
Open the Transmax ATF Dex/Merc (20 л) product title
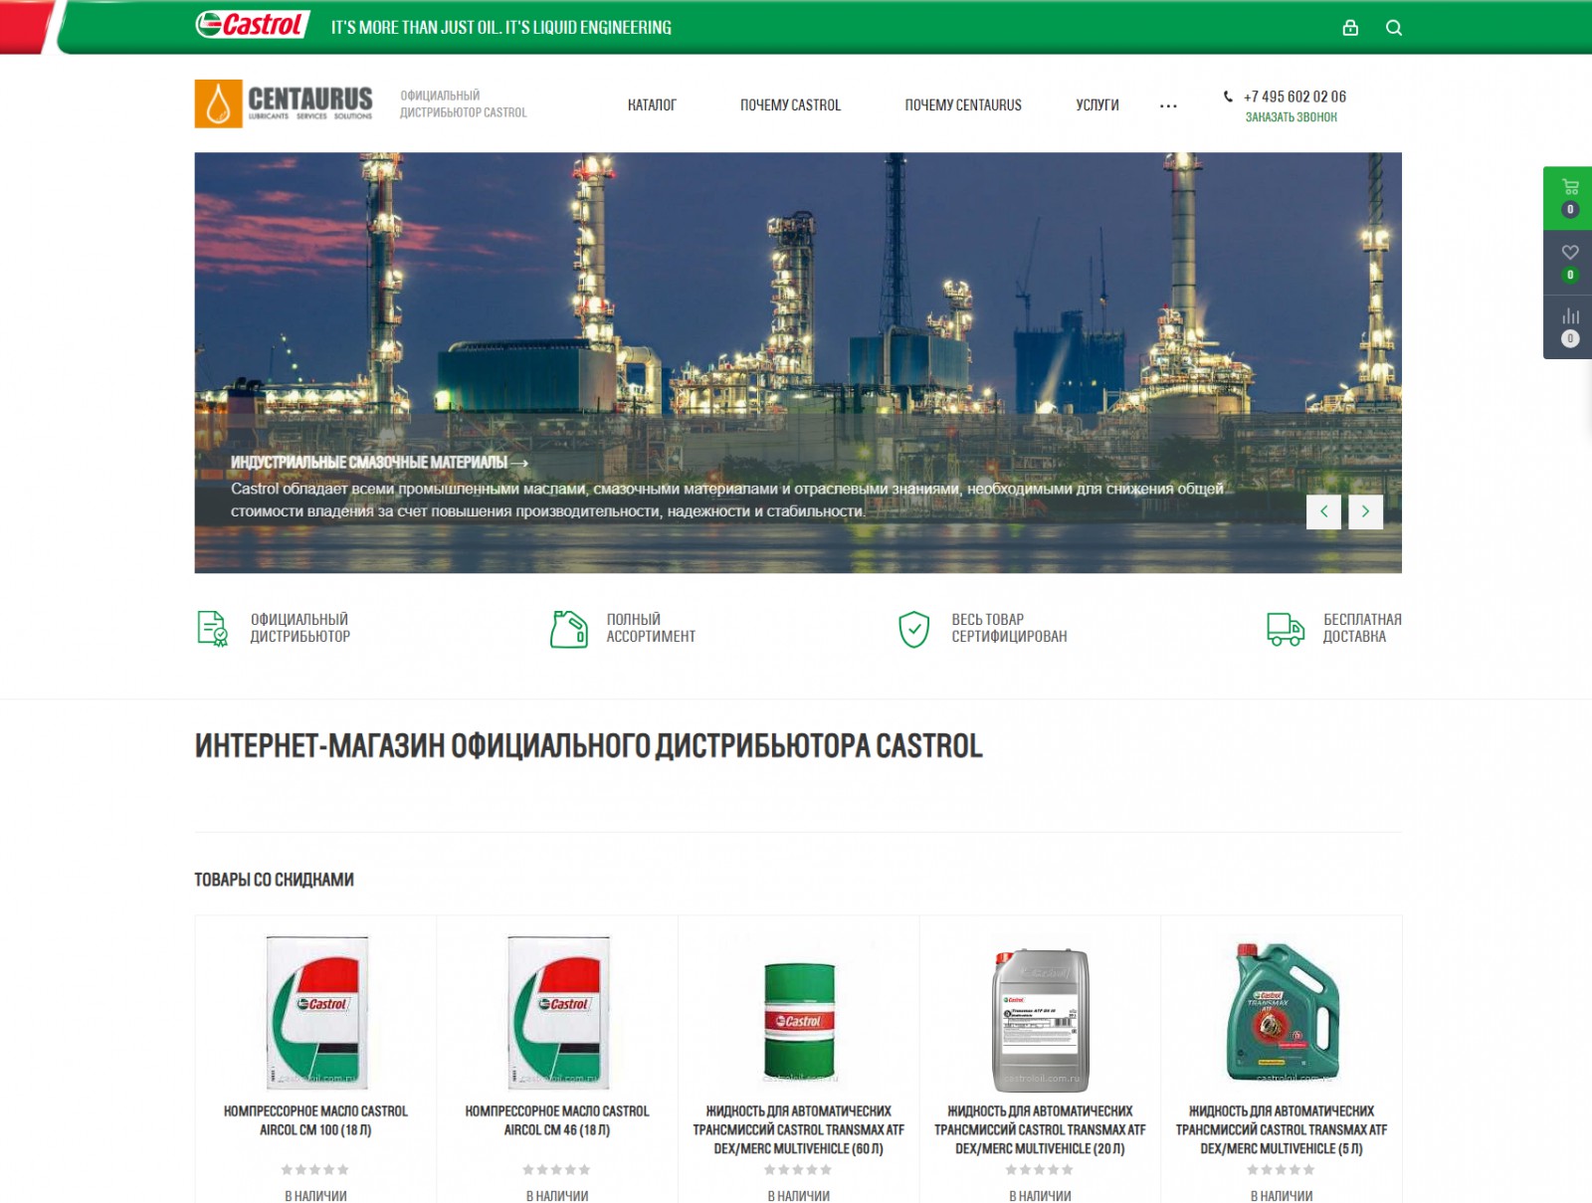coord(1040,1129)
